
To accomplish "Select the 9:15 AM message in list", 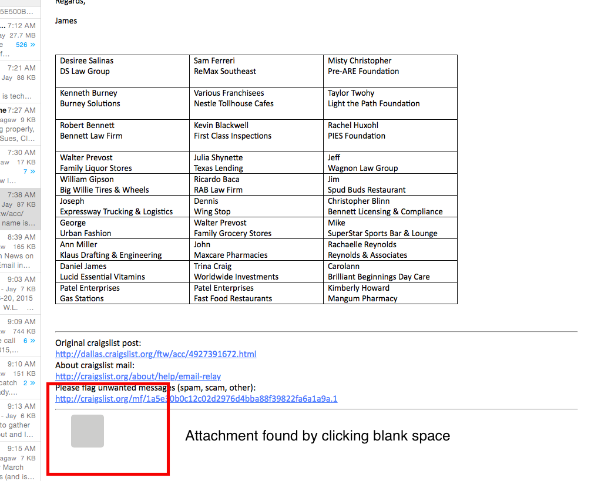I will tap(20, 462).
